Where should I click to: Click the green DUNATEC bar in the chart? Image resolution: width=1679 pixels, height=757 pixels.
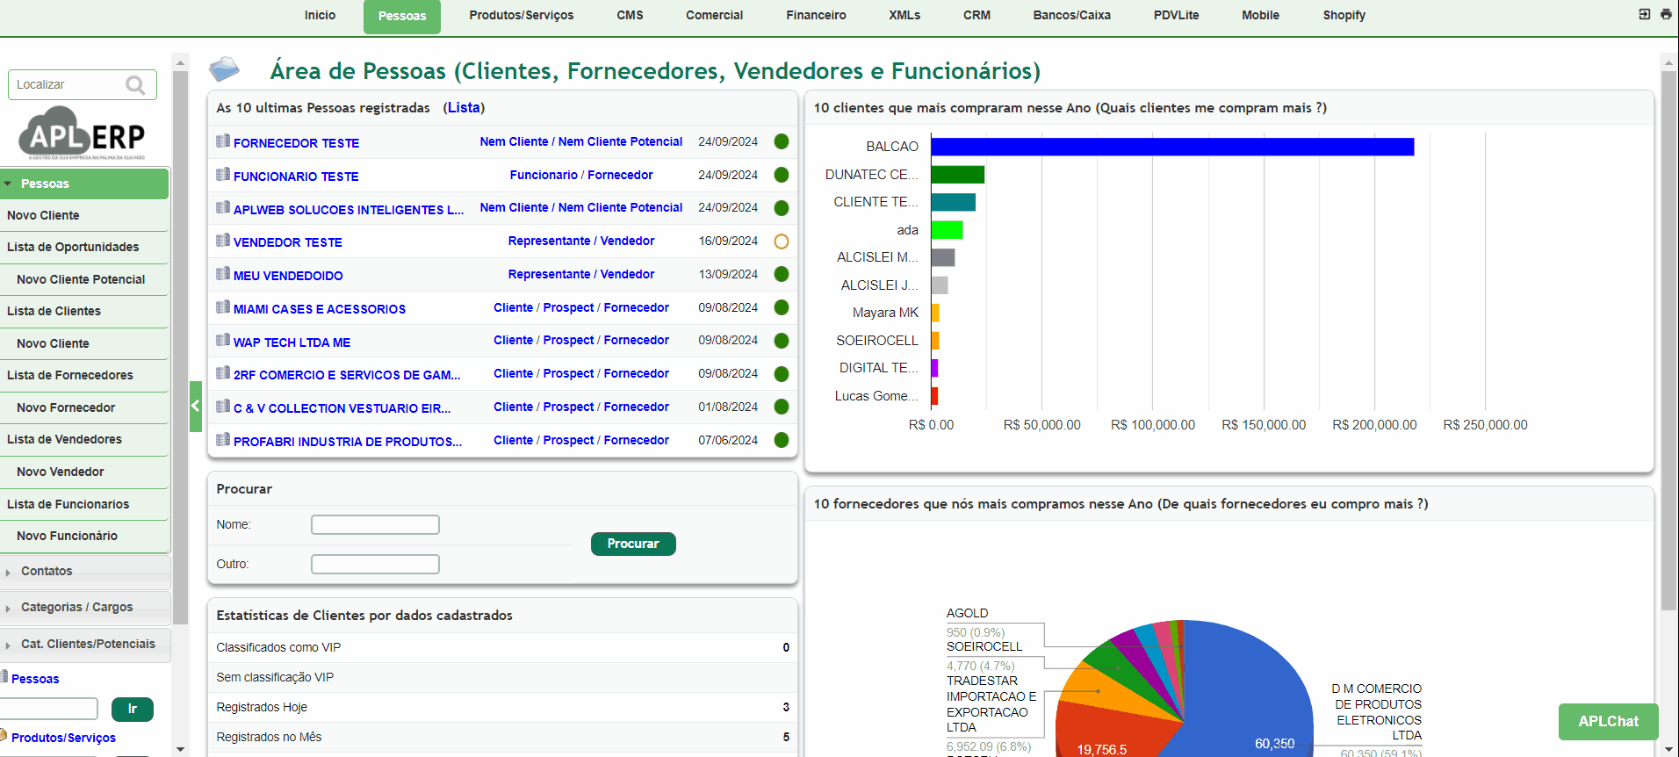pyautogui.click(x=958, y=175)
